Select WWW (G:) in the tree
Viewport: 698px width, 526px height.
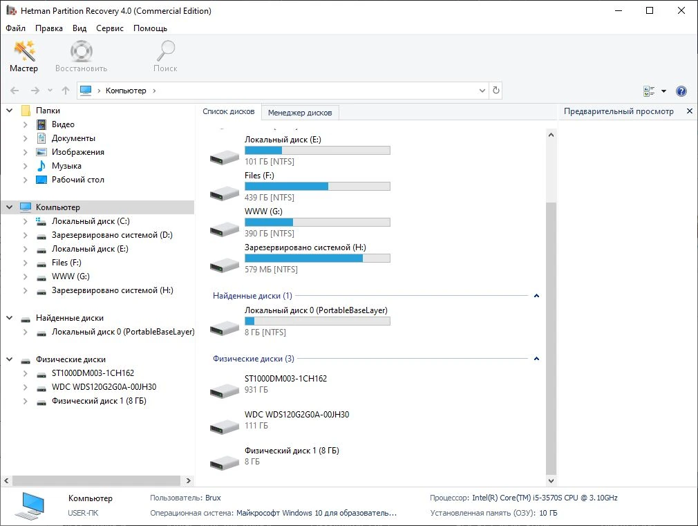tap(70, 276)
